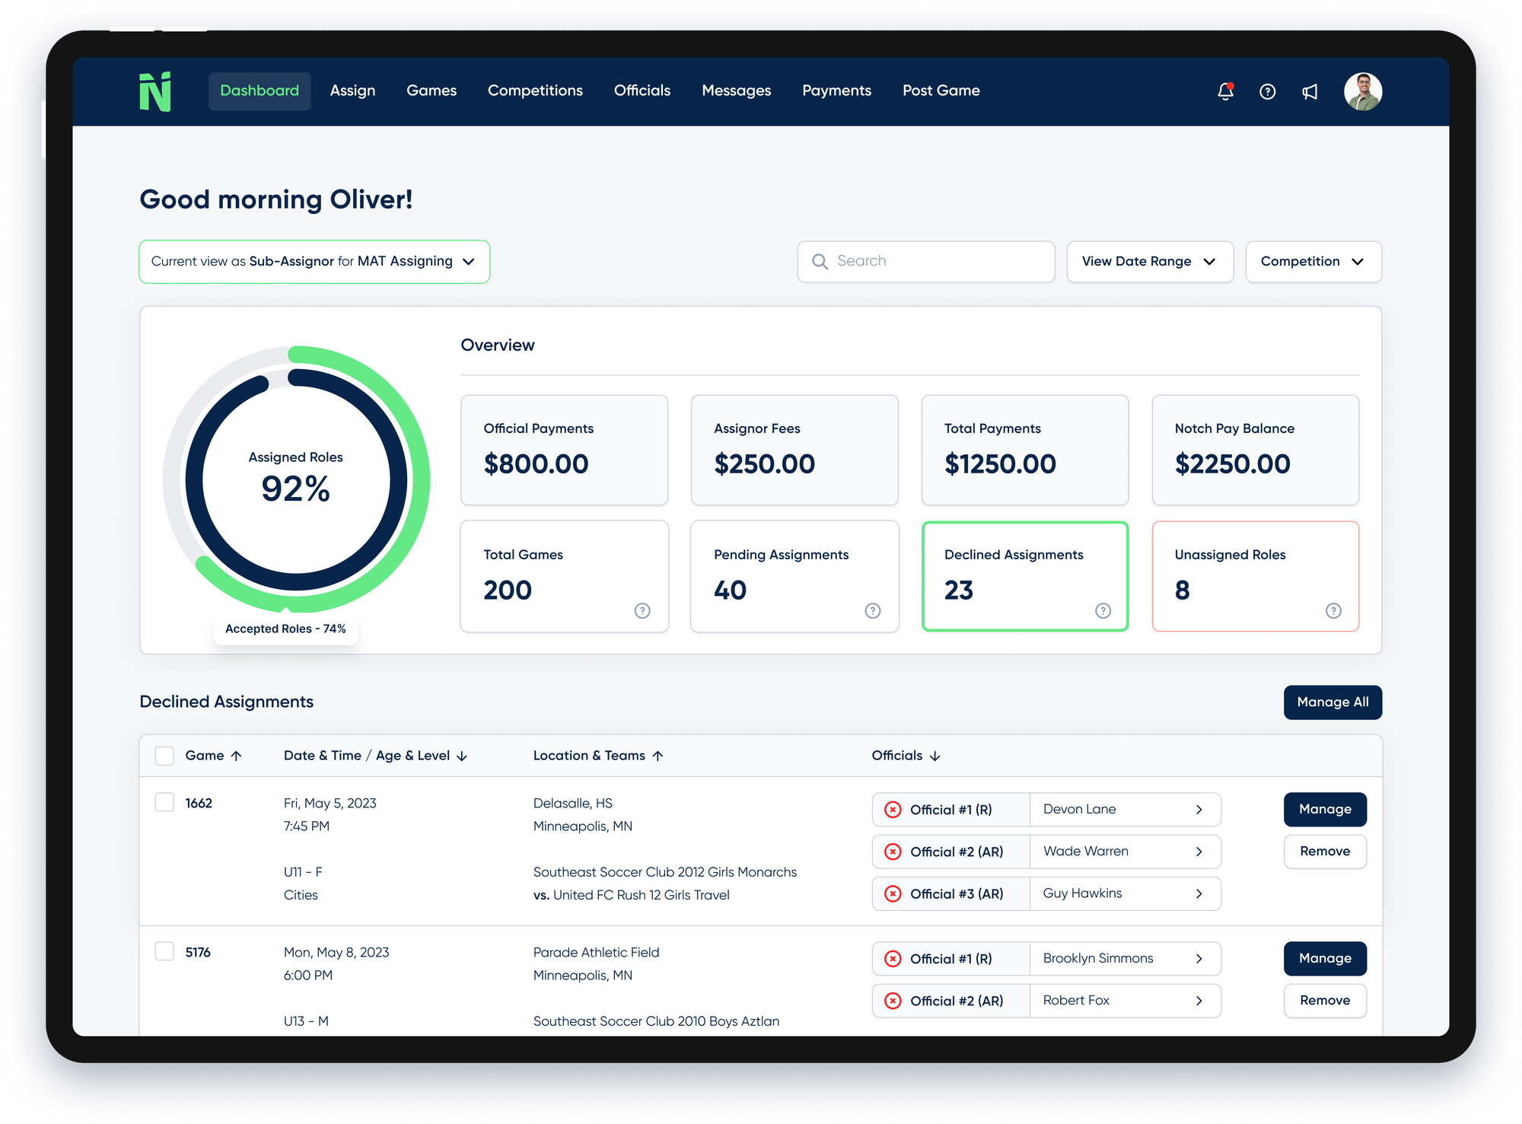The height and width of the screenshot is (1124, 1522).
Task: Open the Notch Pay Balance card
Action: pyautogui.click(x=1255, y=450)
